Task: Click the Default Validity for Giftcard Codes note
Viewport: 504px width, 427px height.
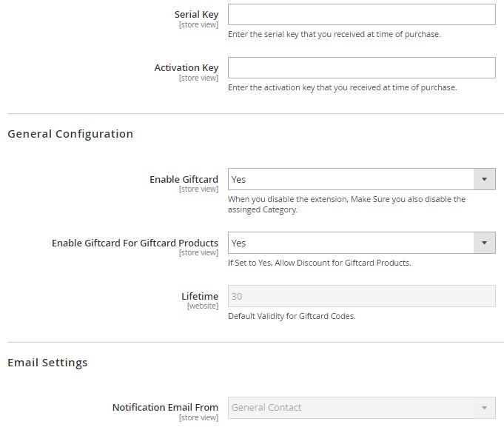Action: [x=292, y=316]
